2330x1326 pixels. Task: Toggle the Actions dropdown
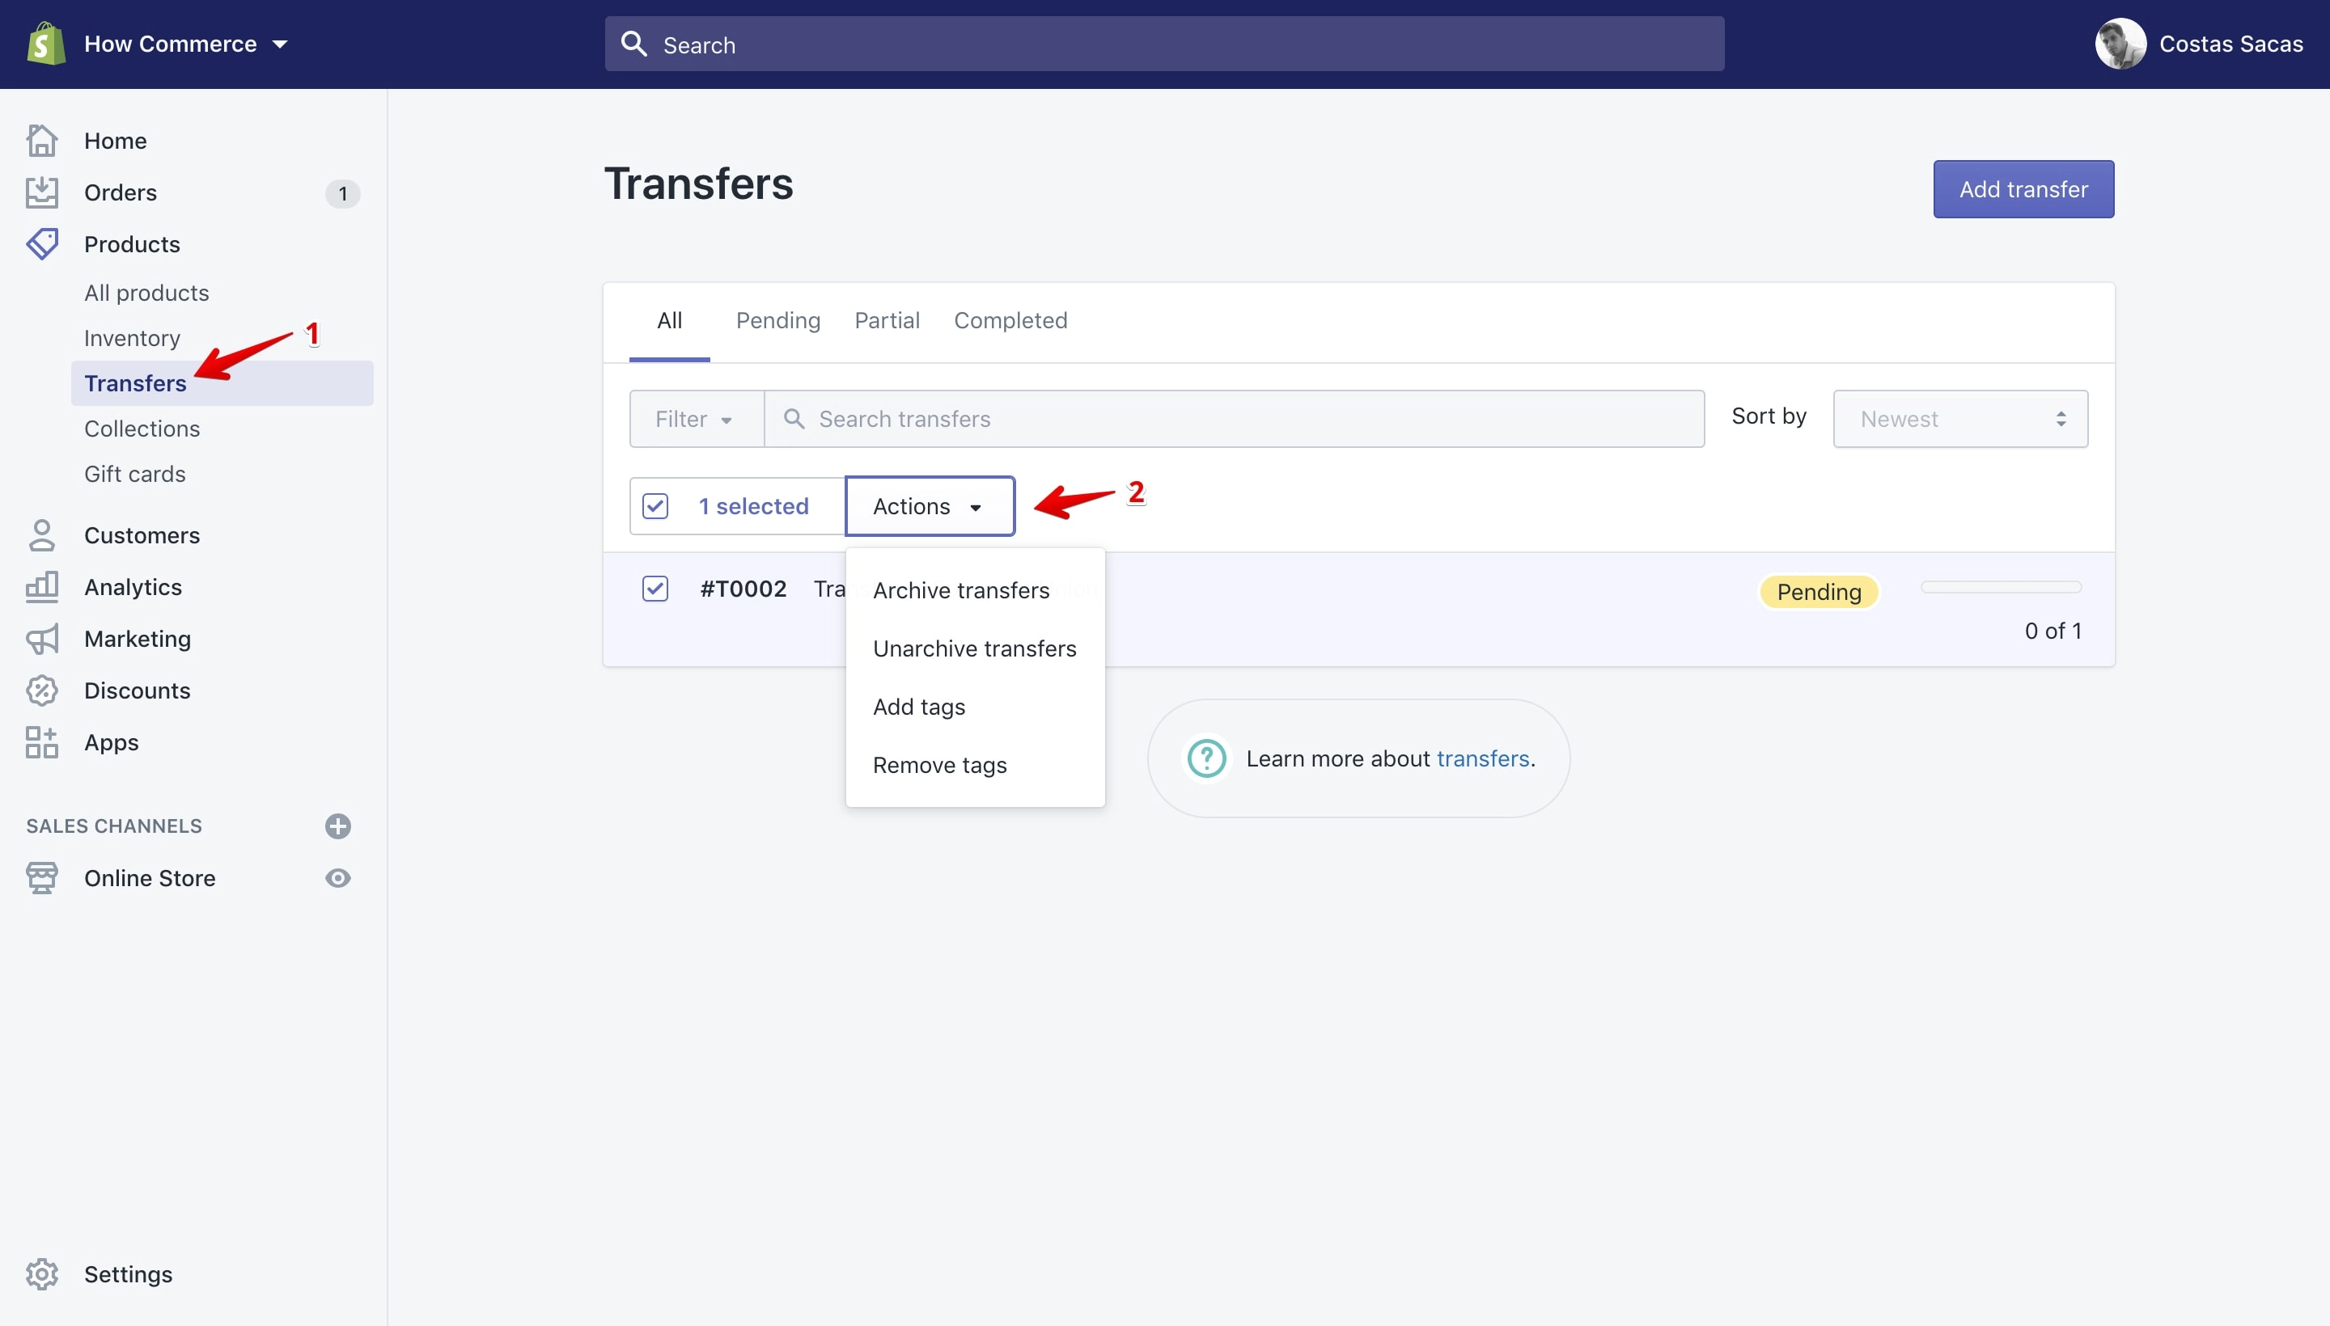click(930, 506)
